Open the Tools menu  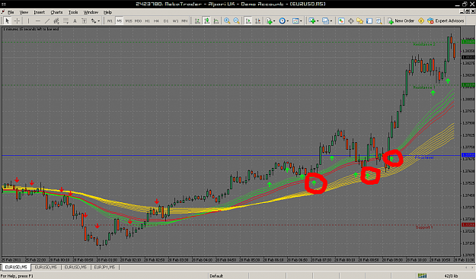(x=73, y=12)
